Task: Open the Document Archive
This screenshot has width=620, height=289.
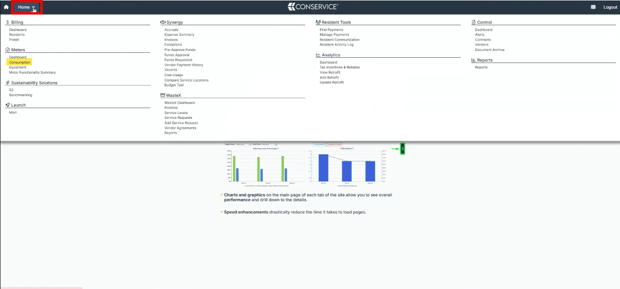Action: point(490,50)
